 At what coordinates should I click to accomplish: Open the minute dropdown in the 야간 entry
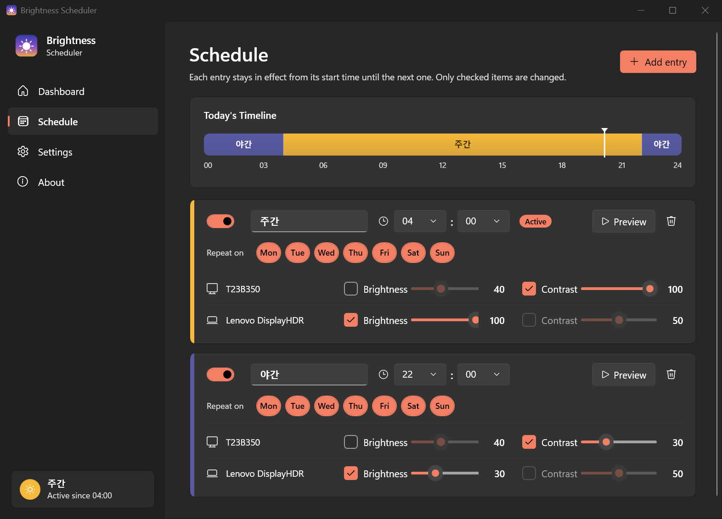click(484, 374)
